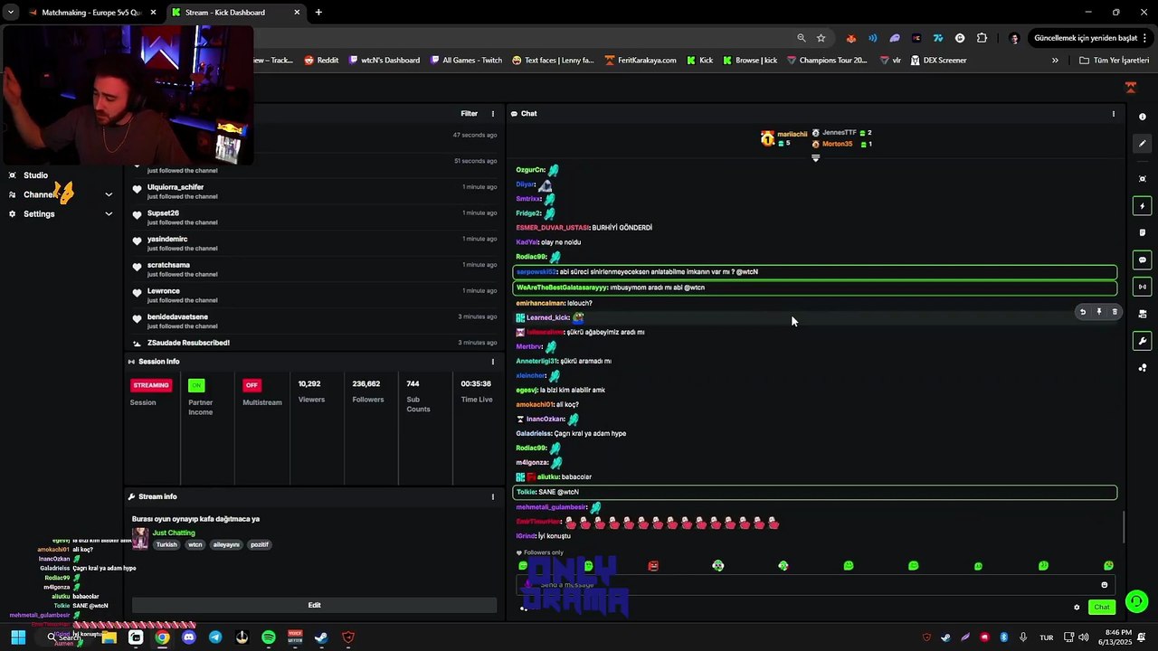Open the Chat panel options menu
Screen dimensions: 1158x651
point(1114,114)
